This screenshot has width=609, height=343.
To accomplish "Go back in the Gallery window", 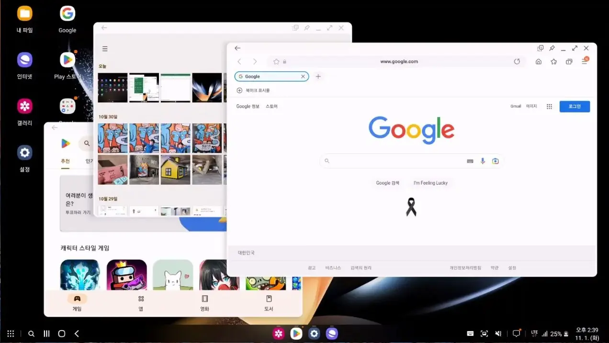I will 104,28.
